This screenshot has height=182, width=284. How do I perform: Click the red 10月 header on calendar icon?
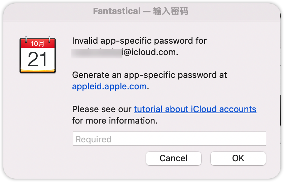click(37, 44)
